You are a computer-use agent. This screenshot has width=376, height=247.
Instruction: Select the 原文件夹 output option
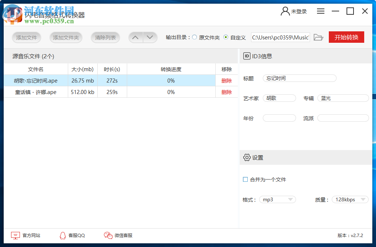pyautogui.click(x=194, y=37)
